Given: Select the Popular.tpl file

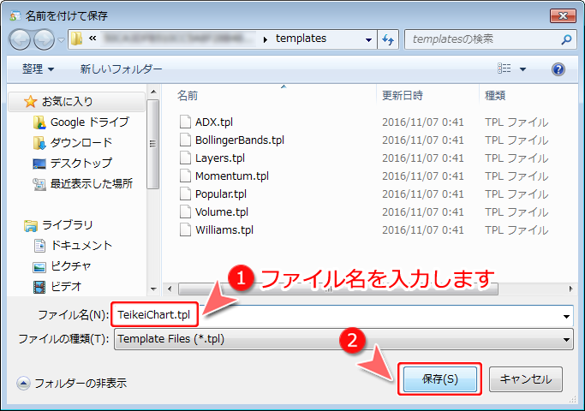Looking at the screenshot, I should pyautogui.click(x=220, y=194).
